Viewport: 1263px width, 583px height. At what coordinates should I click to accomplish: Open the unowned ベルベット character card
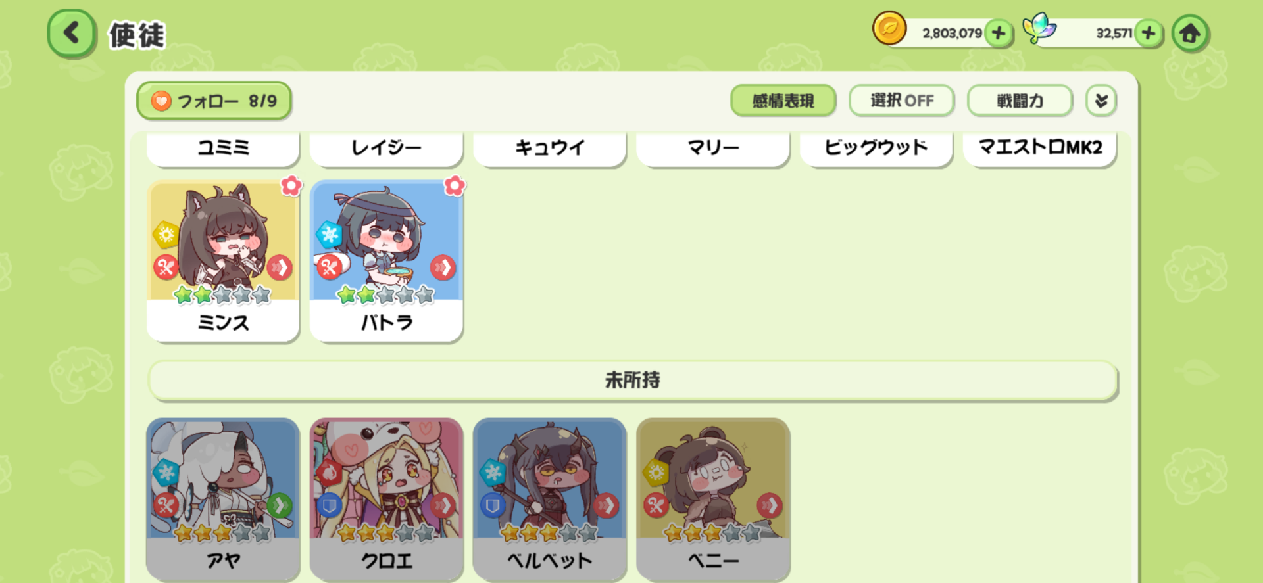point(550,500)
